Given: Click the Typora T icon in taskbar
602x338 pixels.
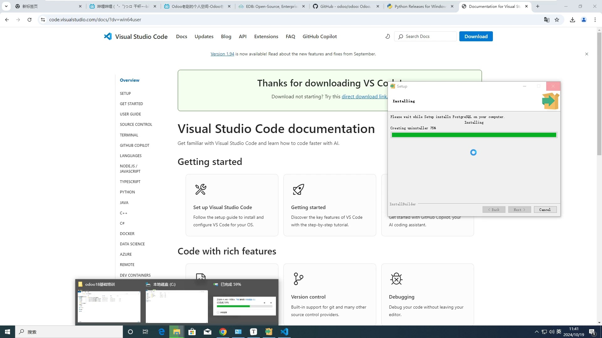Looking at the screenshot, I should (x=253, y=332).
